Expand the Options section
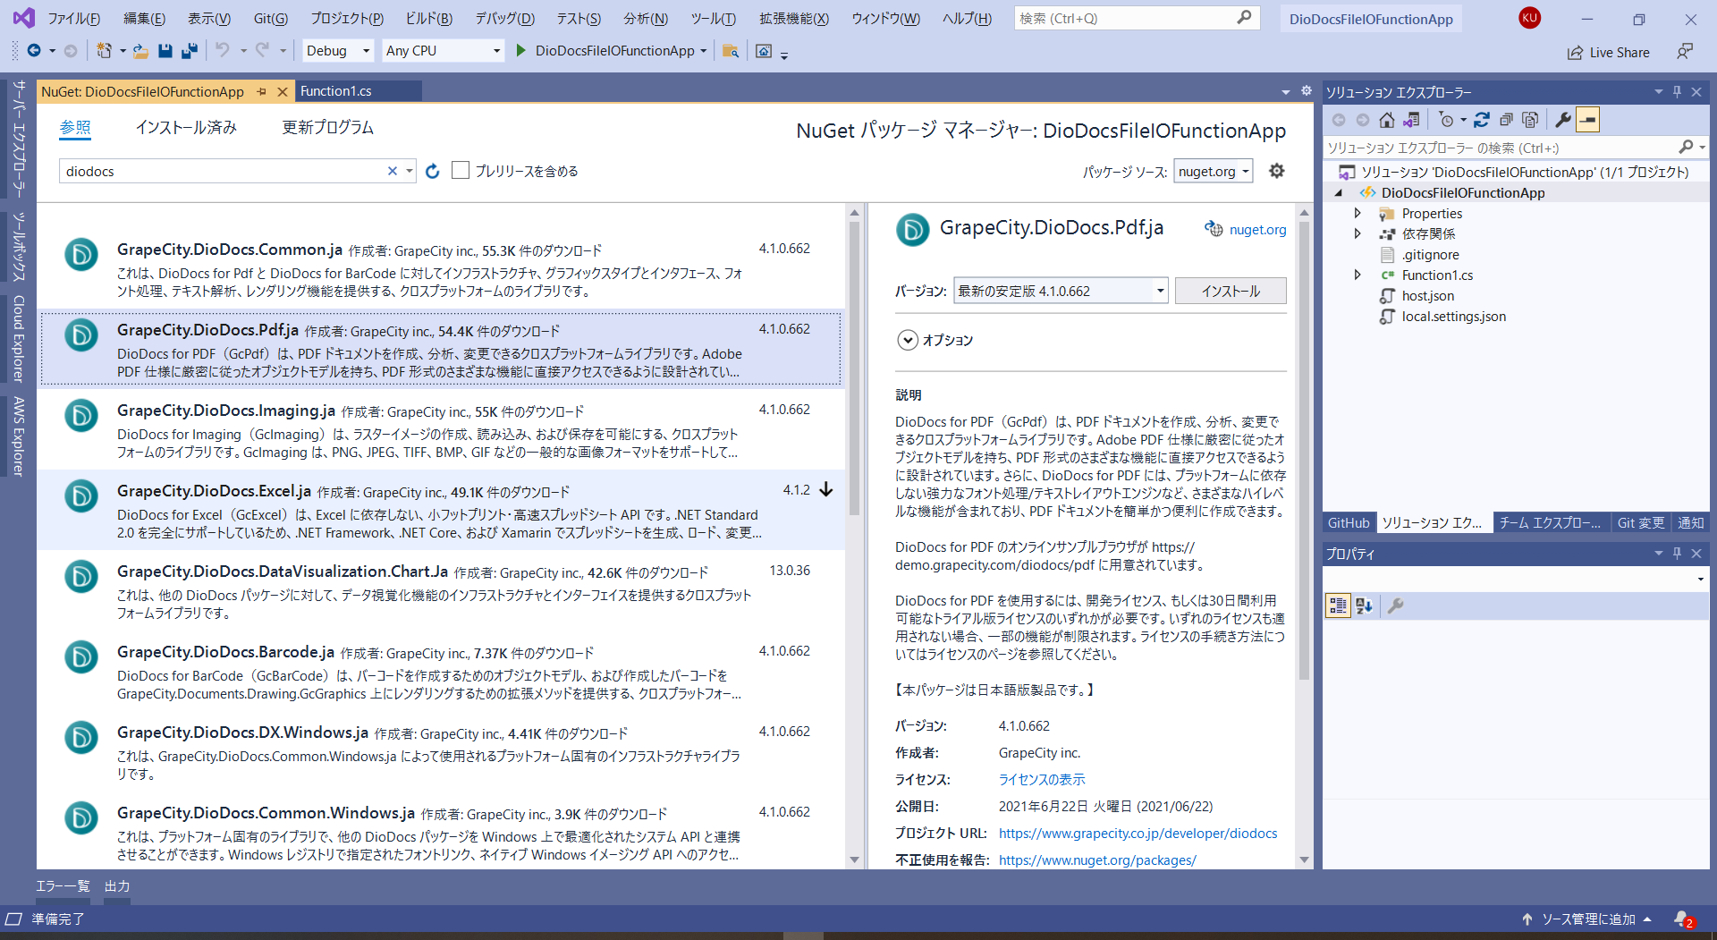 908,340
